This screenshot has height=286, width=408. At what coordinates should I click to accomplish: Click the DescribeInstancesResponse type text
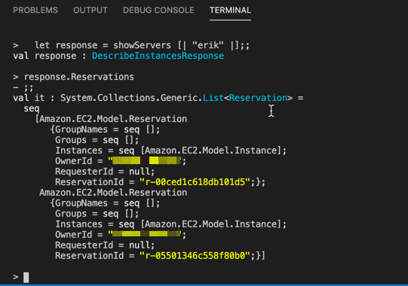[158, 56]
